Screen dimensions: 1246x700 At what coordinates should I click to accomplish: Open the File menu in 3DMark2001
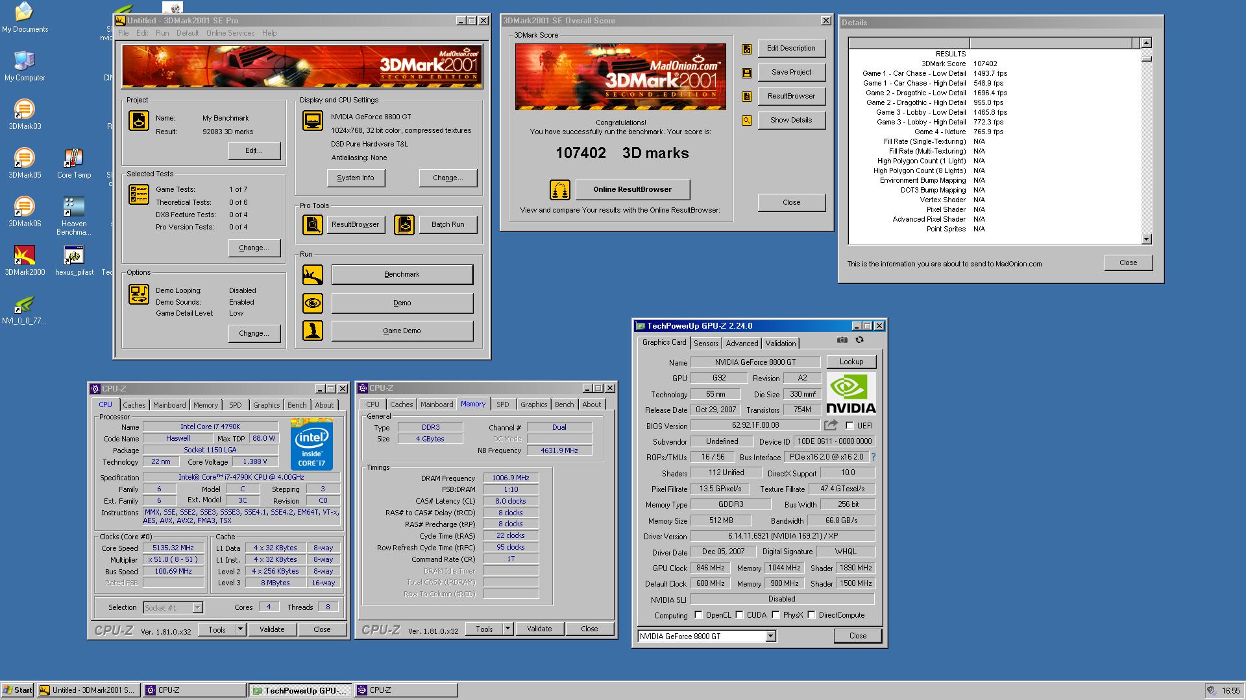click(123, 33)
